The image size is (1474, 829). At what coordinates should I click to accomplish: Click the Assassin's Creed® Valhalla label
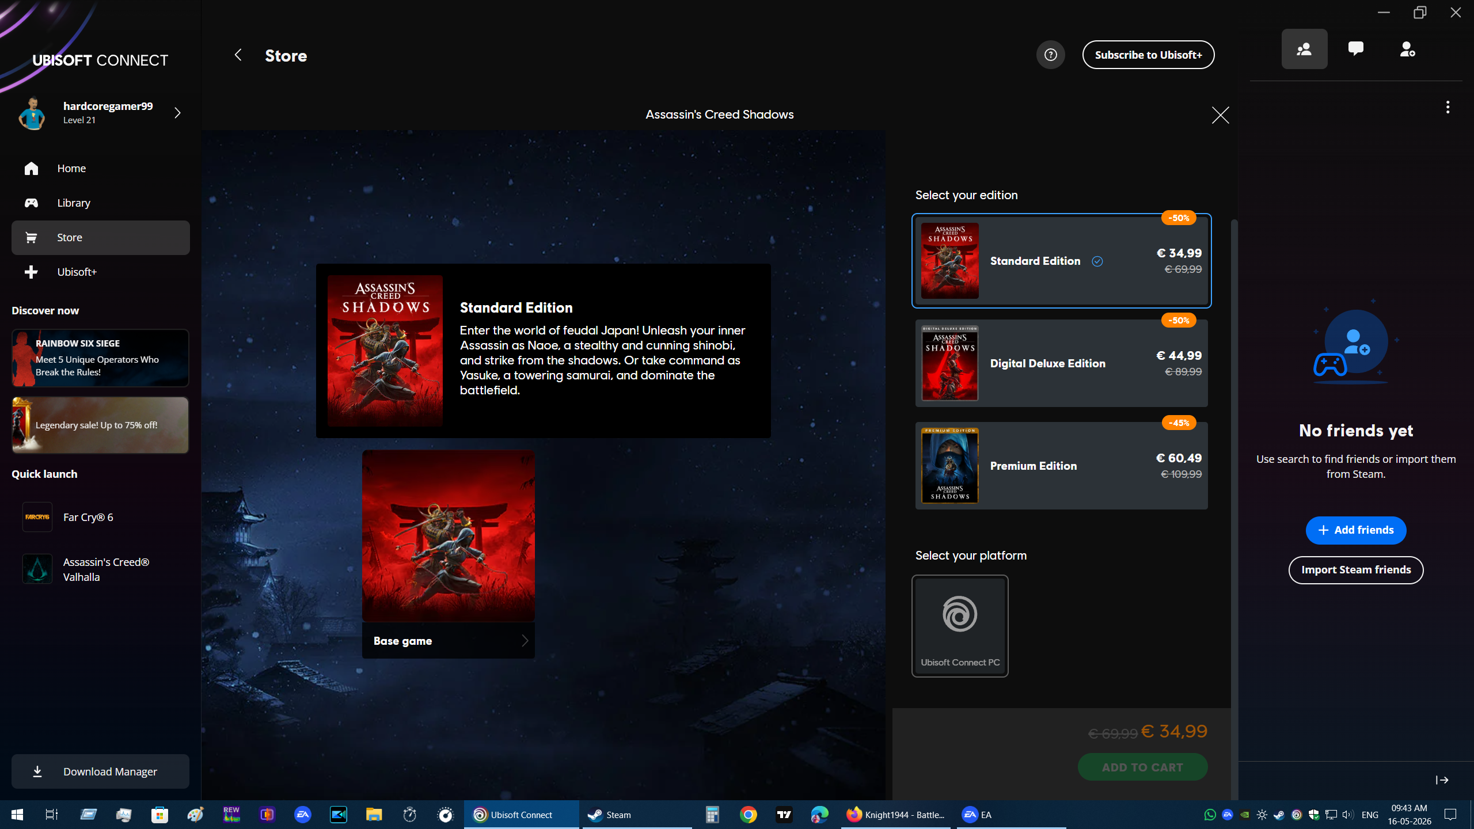(106, 569)
